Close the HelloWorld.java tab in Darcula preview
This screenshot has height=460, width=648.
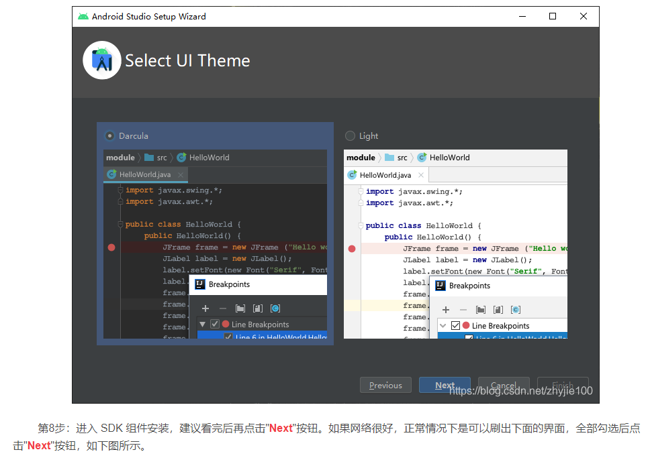[181, 175]
